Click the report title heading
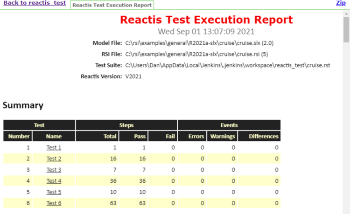Viewport: 350px width, 214px height. 206,20
